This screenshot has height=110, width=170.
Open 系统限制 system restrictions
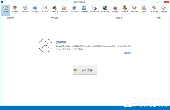click(134, 9)
